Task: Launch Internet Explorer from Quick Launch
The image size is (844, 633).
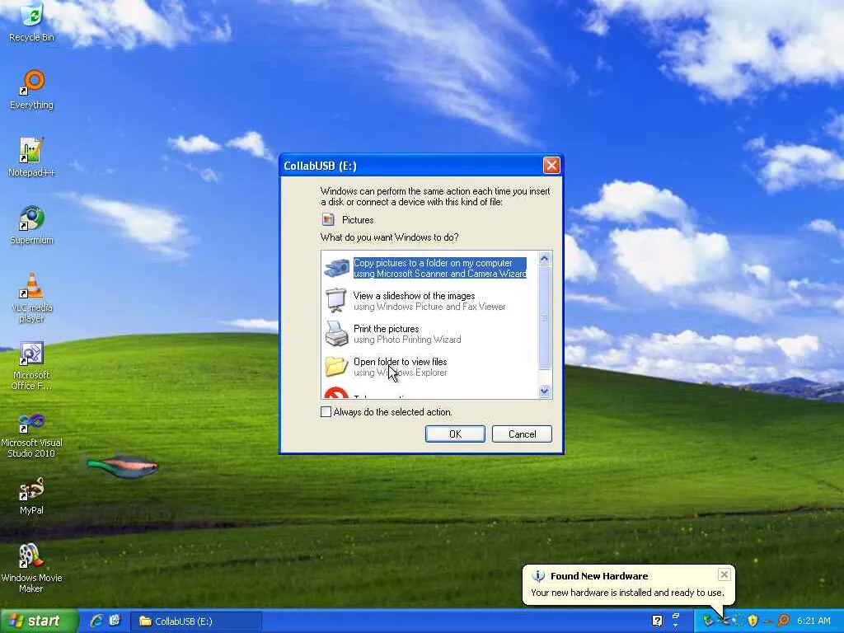Action: [x=97, y=621]
